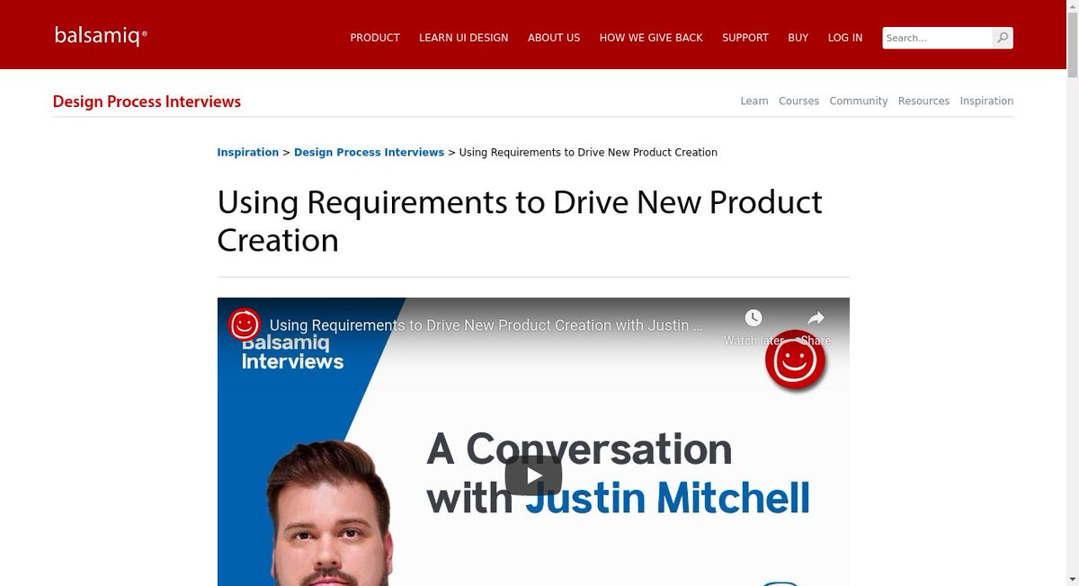1079x586 pixels.
Task: Click the Balsamiq channel avatar on video
Action: click(245, 324)
